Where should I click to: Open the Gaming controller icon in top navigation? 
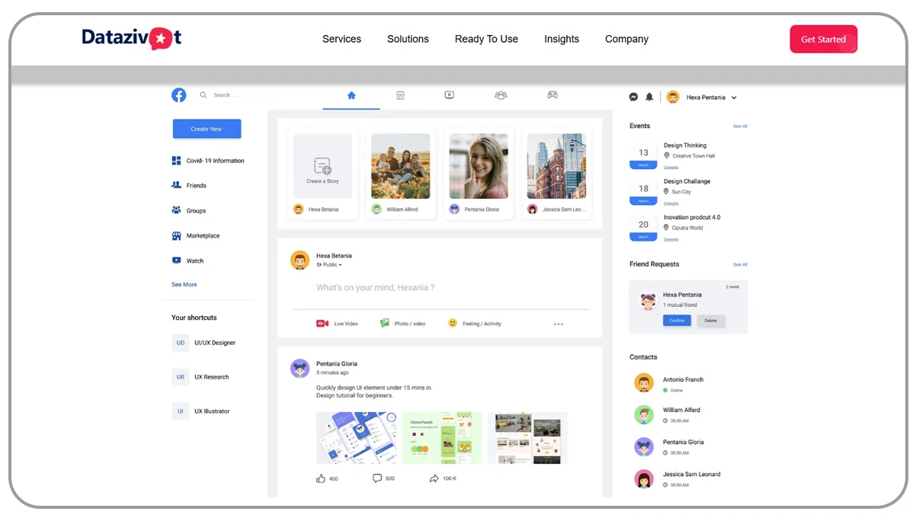(552, 95)
